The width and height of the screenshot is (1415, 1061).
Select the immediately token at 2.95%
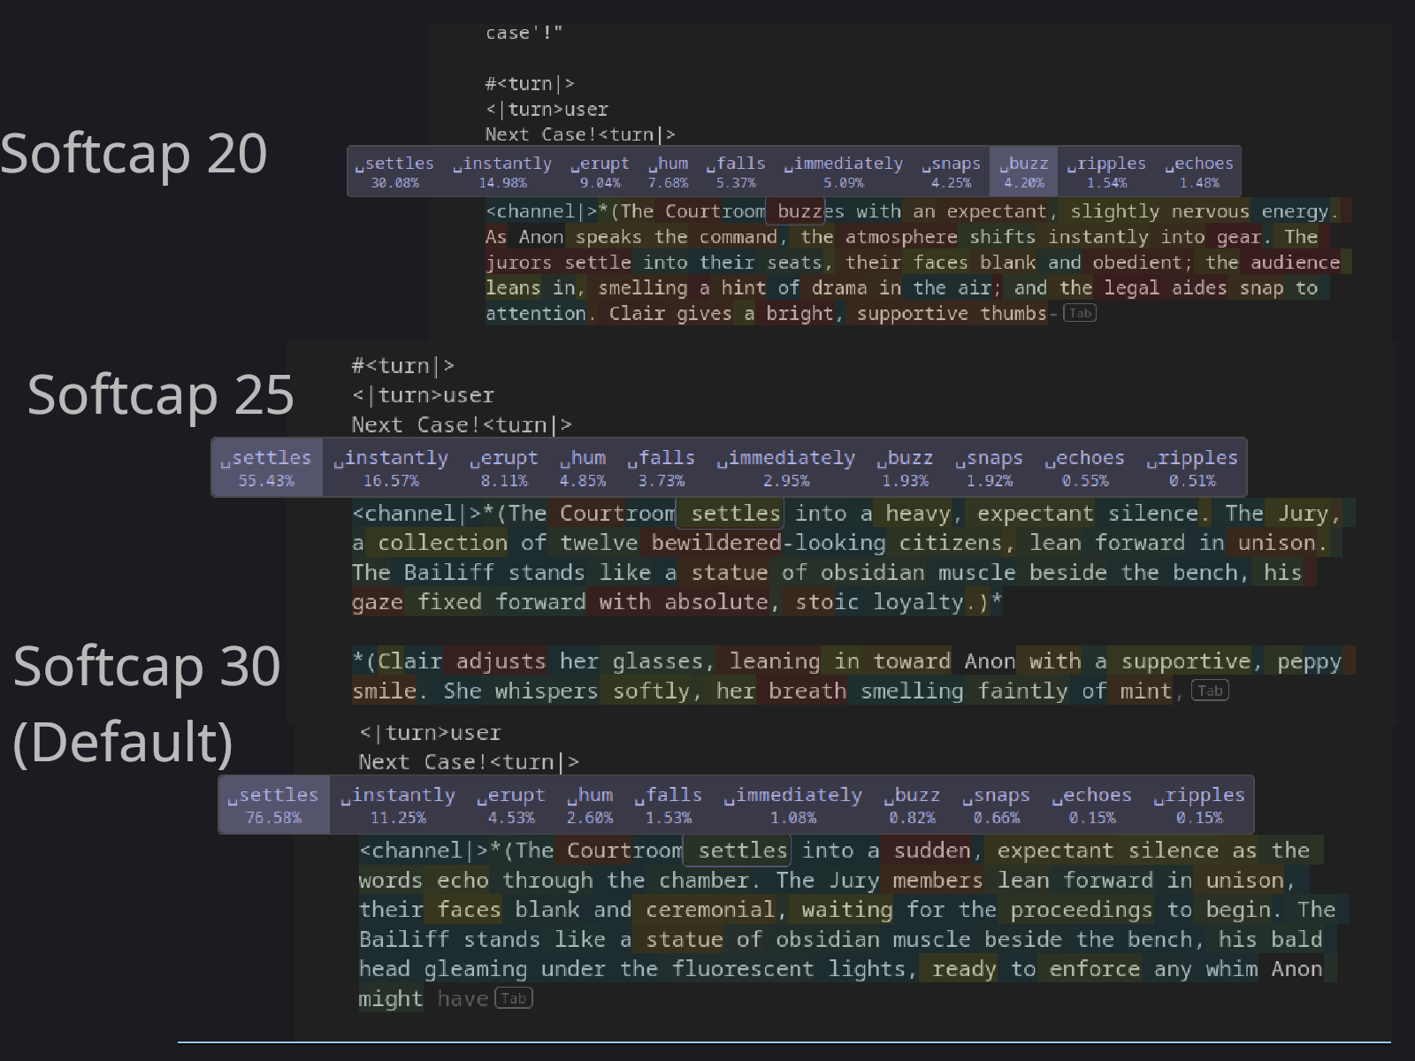click(786, 468)
